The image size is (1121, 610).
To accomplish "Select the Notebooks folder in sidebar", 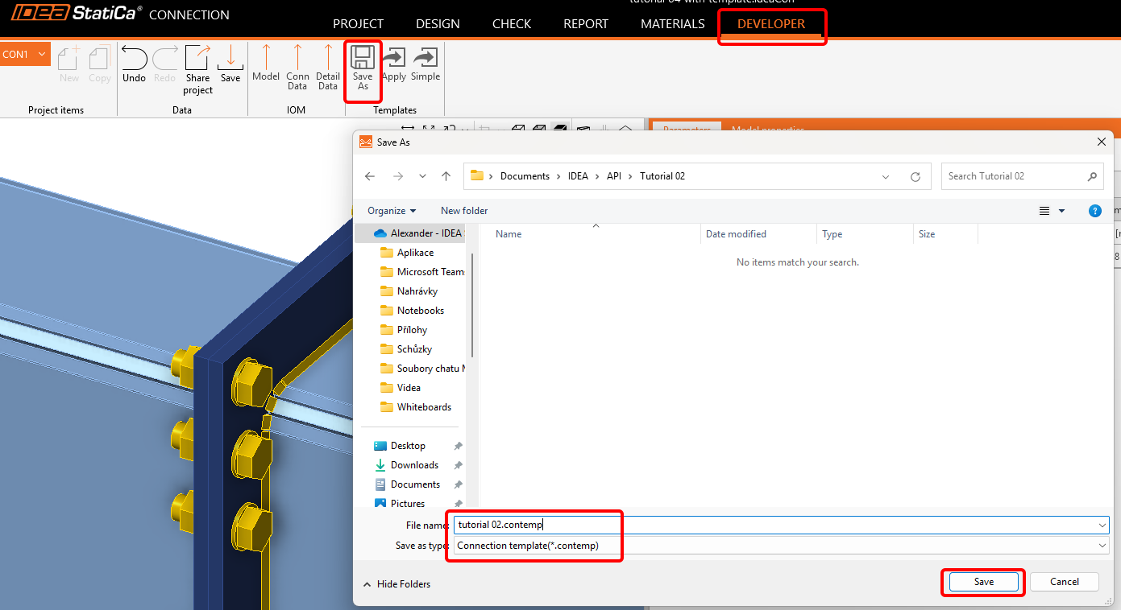I will pyautogui.click(x=420, y=311).
